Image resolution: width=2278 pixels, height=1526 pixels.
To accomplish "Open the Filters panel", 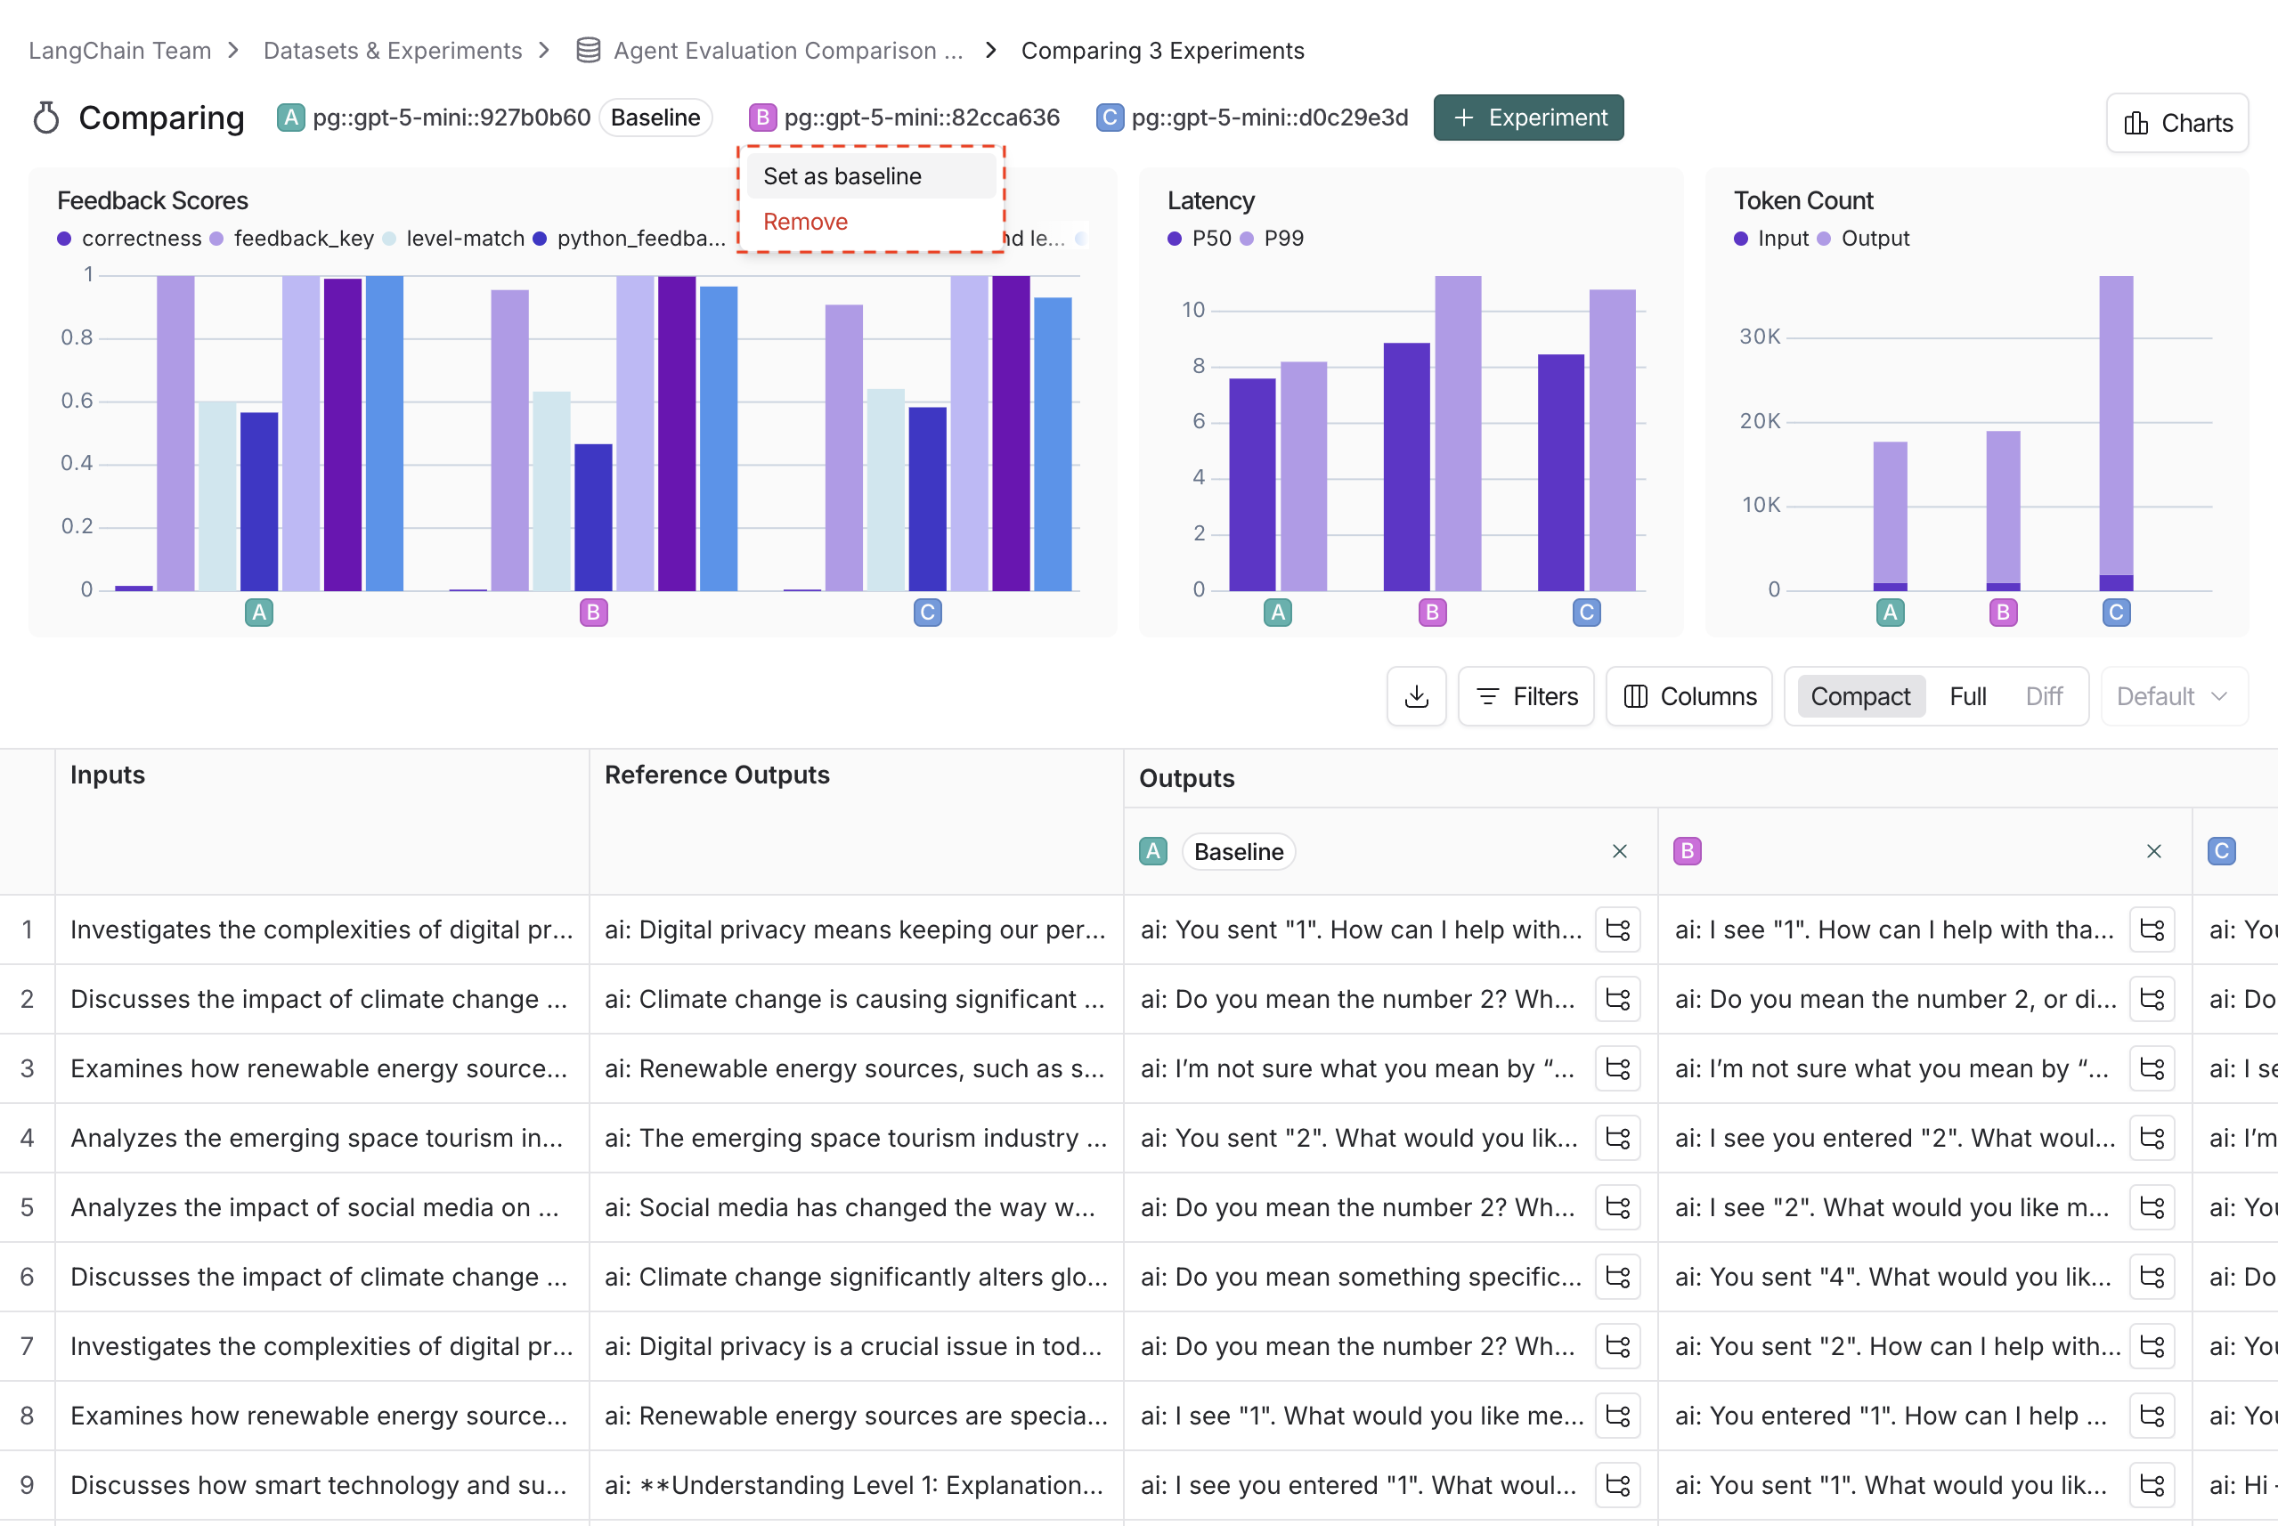I will coord(1525,697).
